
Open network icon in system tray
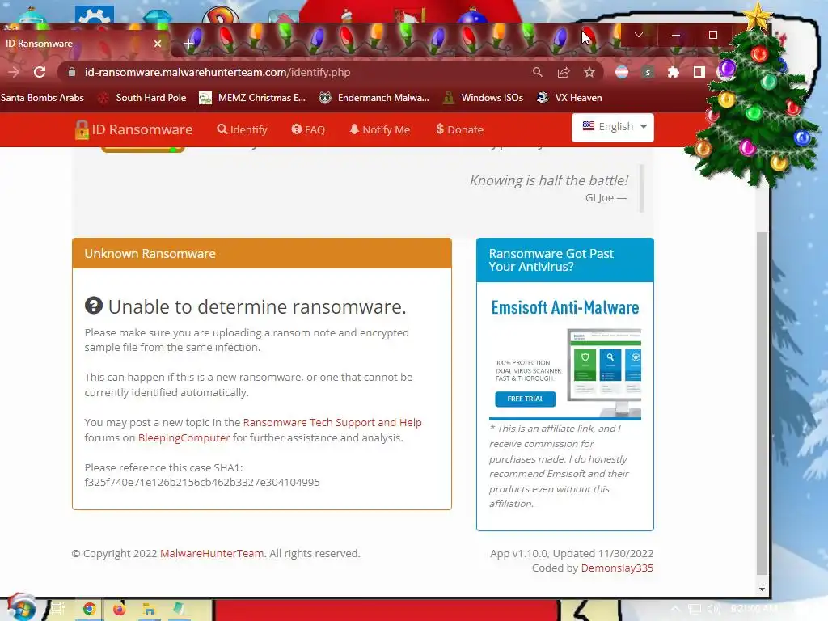tap(695, 609)
